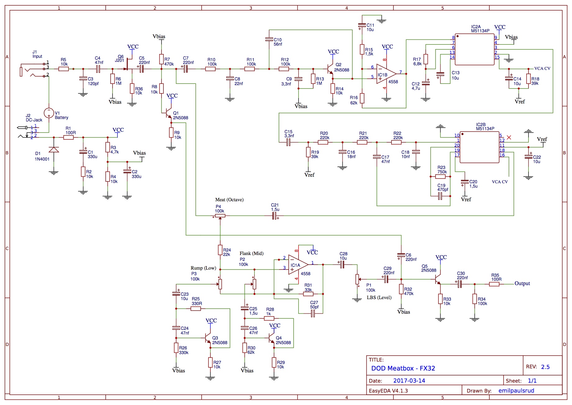572x405 pixels.
Task: Click the C21 1,5u capacitor
Action: coord(275,216)
